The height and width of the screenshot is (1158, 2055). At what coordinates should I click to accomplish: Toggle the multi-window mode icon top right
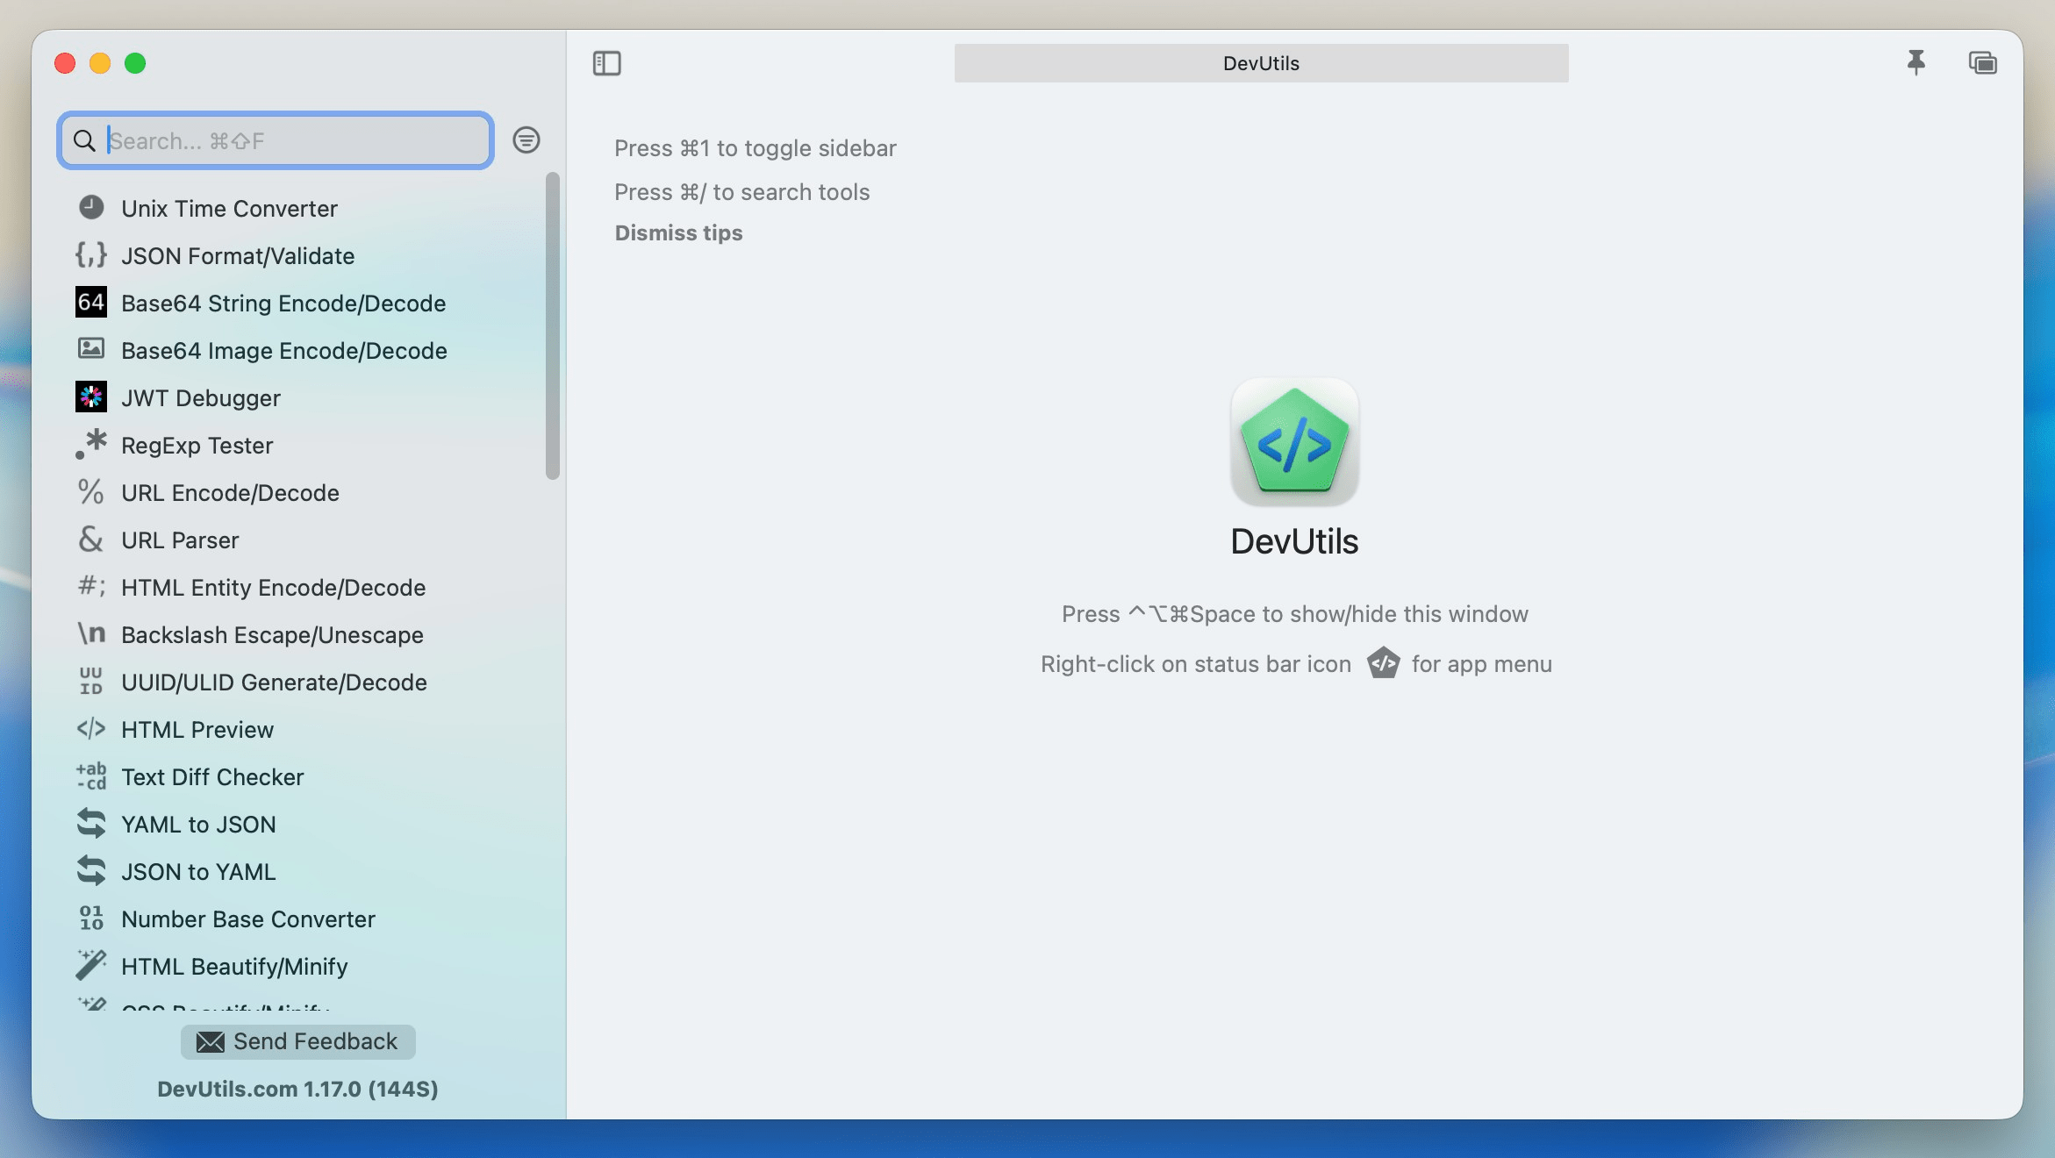(x=1982, y=62)
